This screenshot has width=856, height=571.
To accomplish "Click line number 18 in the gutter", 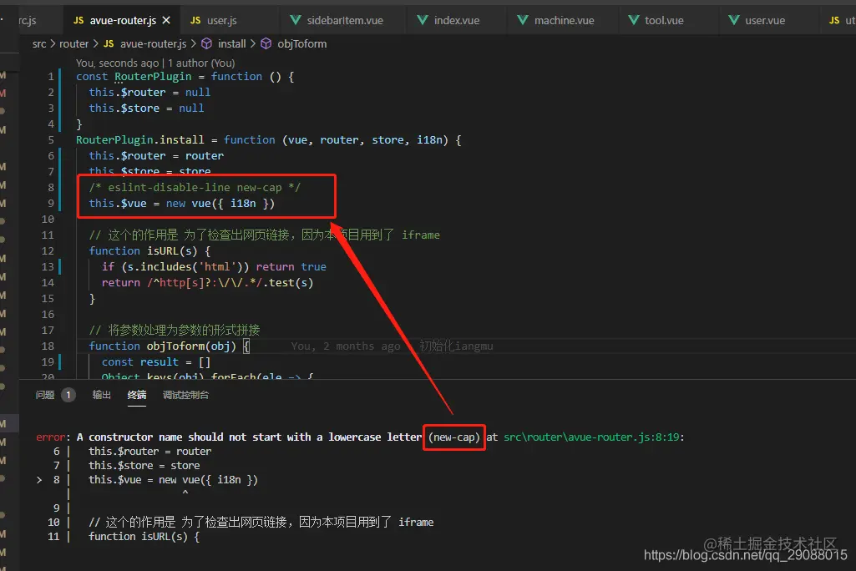I will click(x=48, y=346).
